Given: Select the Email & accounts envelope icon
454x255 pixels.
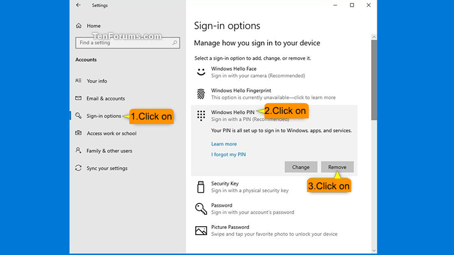Looking at the screenshot, I should pos(78,98).
